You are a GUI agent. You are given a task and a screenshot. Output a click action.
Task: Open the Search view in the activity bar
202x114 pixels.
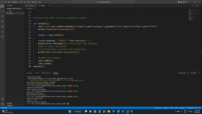(x=3, y=11)
